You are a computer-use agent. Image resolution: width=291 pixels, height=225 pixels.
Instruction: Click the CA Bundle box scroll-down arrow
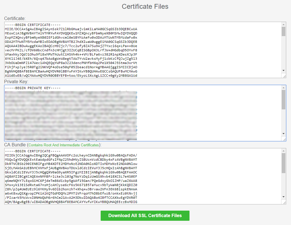click(283, 197)
